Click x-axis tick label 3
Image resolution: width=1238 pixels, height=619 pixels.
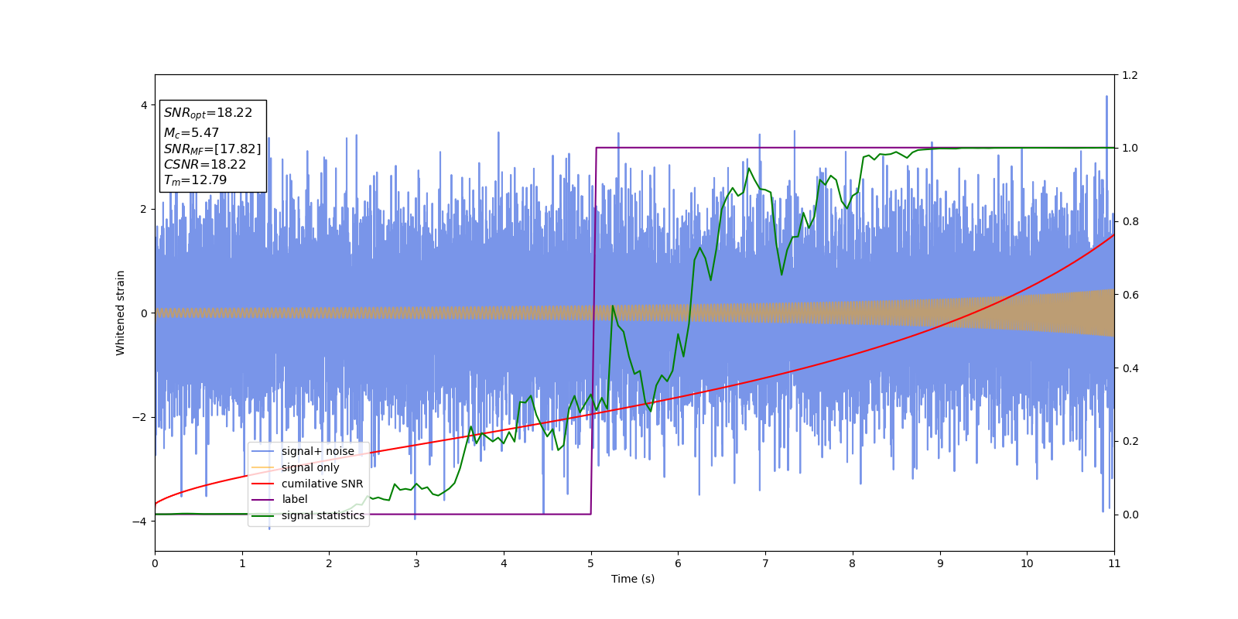[416, 563]
